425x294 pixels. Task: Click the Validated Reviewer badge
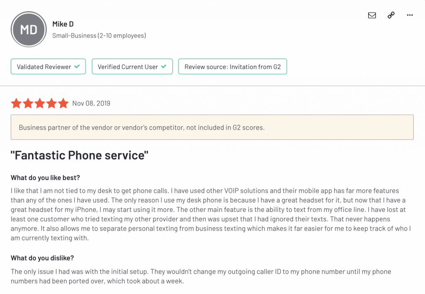pos(48,67)
